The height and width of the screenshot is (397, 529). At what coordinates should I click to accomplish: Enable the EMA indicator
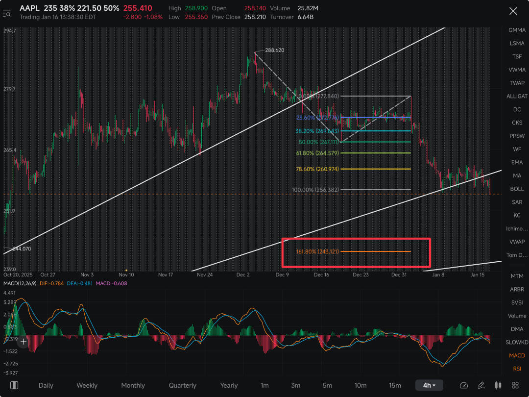[517, 162]
